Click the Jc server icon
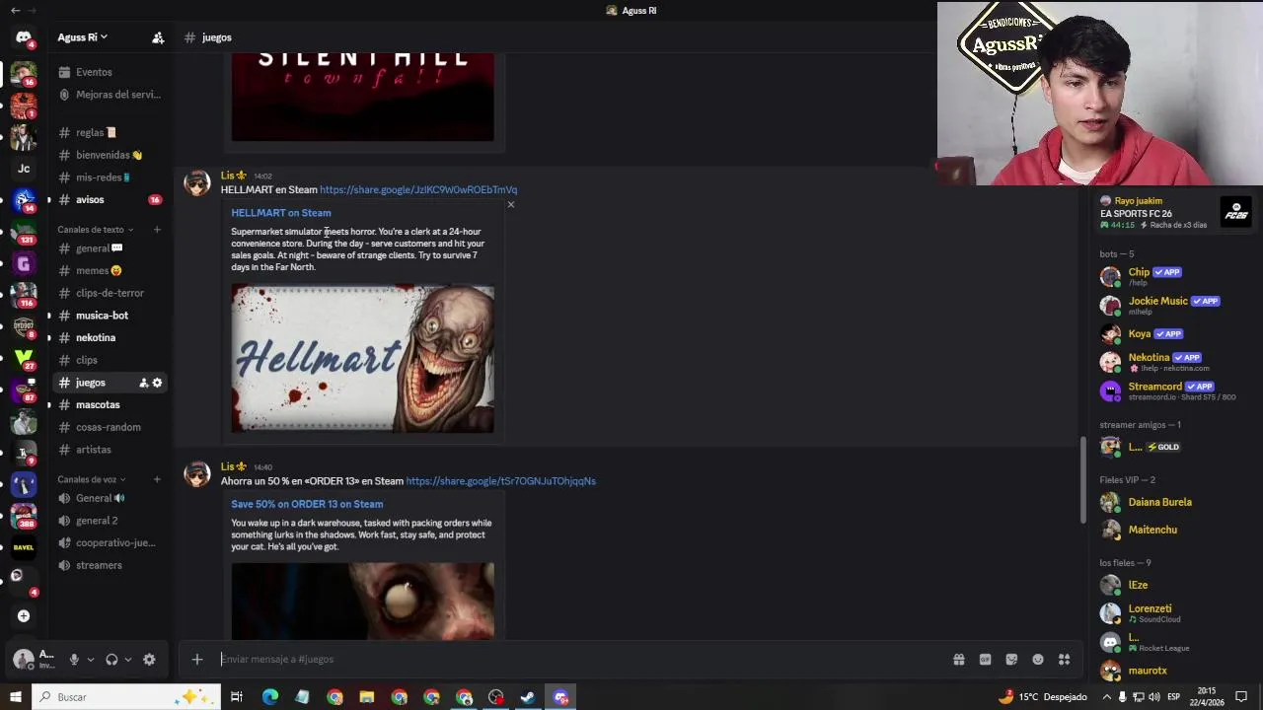The width and height of the screenshot is (1263, 710). pos(24,169)
